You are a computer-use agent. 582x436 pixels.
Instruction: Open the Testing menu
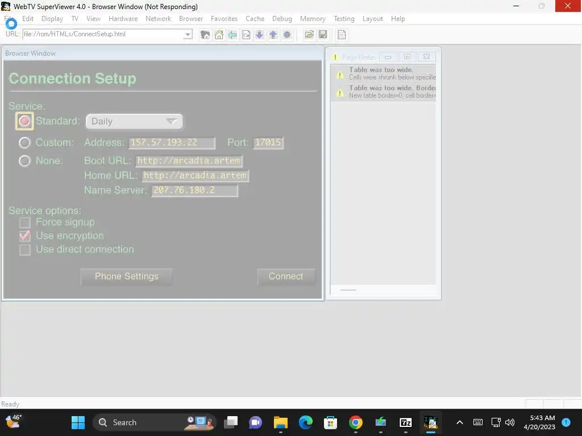click(x=344, y=19)
